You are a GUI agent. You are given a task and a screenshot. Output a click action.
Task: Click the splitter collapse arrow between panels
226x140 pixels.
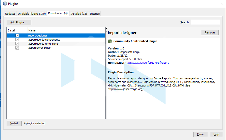[106, 31]
